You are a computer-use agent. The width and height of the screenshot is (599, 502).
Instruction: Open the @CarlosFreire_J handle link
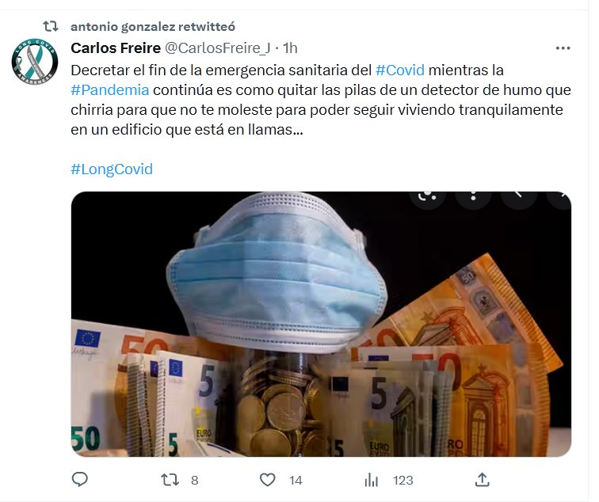217,48
